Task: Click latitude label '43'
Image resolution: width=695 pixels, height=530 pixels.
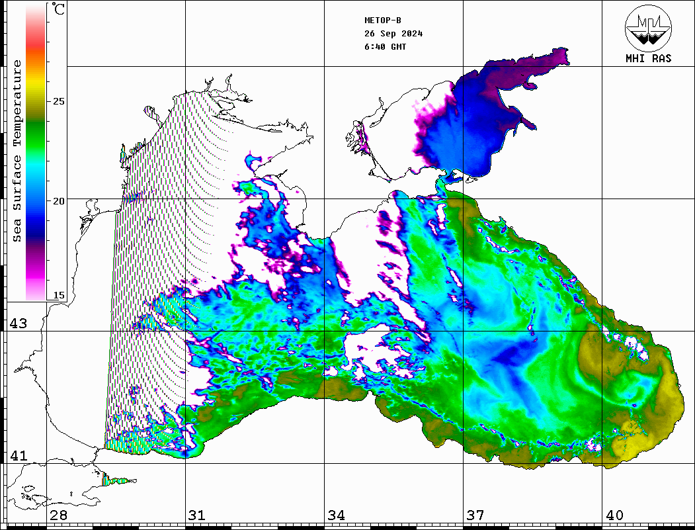Action: 18,324
